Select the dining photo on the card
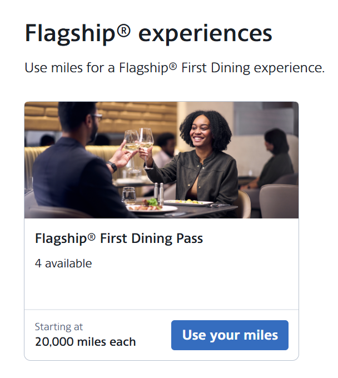Screen dimensions: 338x378 click(161, 160)
